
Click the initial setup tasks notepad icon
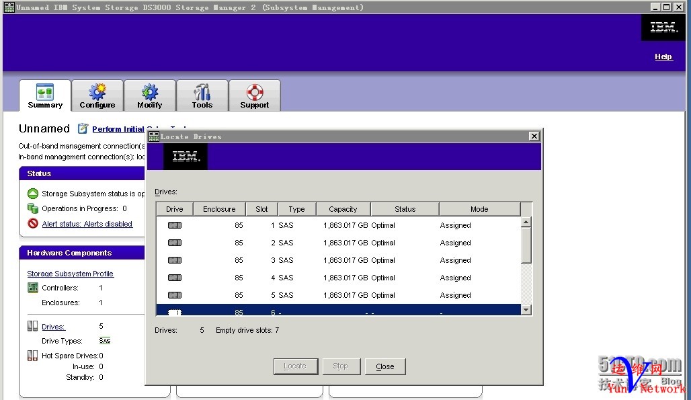tap(83, 128)
